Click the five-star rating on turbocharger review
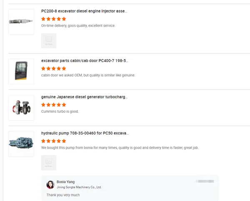 coord(54,105)
